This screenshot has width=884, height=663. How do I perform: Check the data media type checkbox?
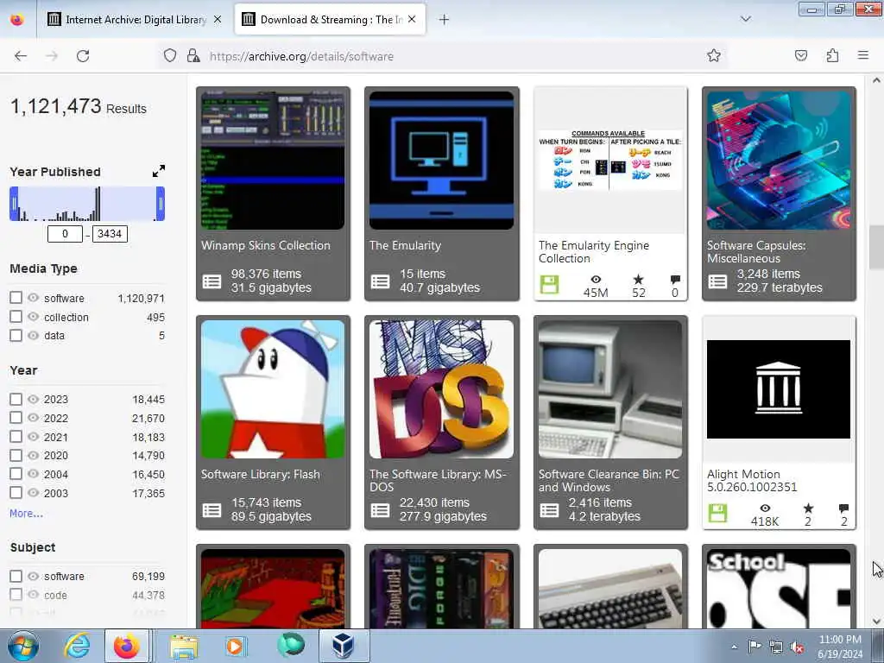pyautogui.click(x=16, y=336)
